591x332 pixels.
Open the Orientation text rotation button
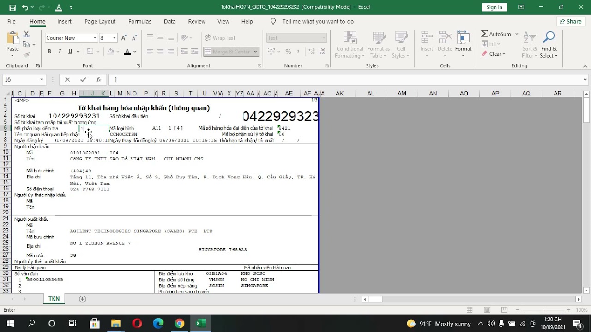click(x=184, y=38)
